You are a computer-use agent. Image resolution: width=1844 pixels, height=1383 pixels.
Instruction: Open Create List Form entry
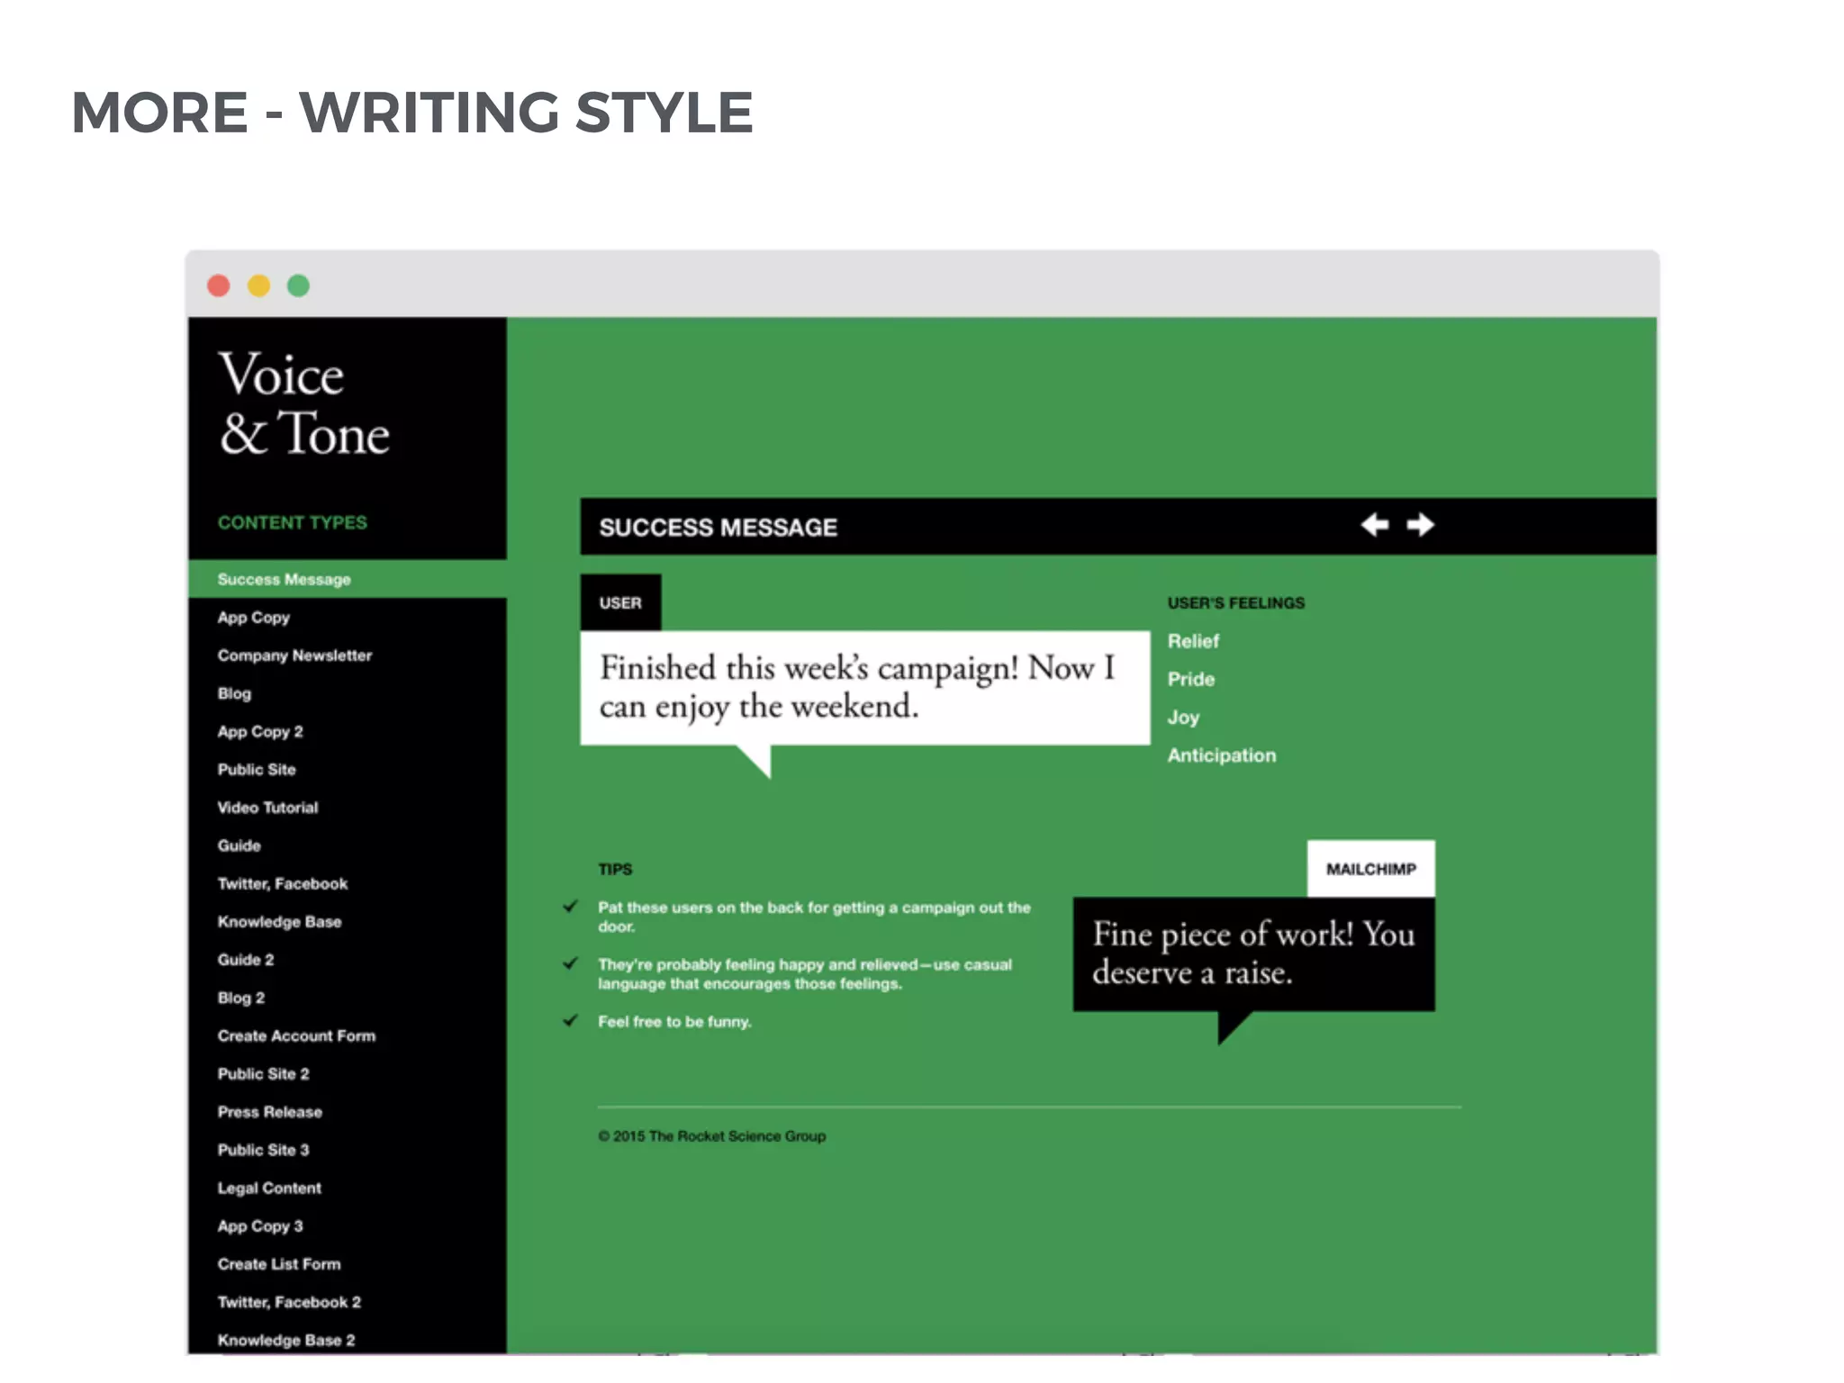(279, 1264)
